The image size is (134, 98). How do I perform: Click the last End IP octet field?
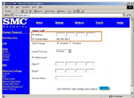click(x=90, y=71)
